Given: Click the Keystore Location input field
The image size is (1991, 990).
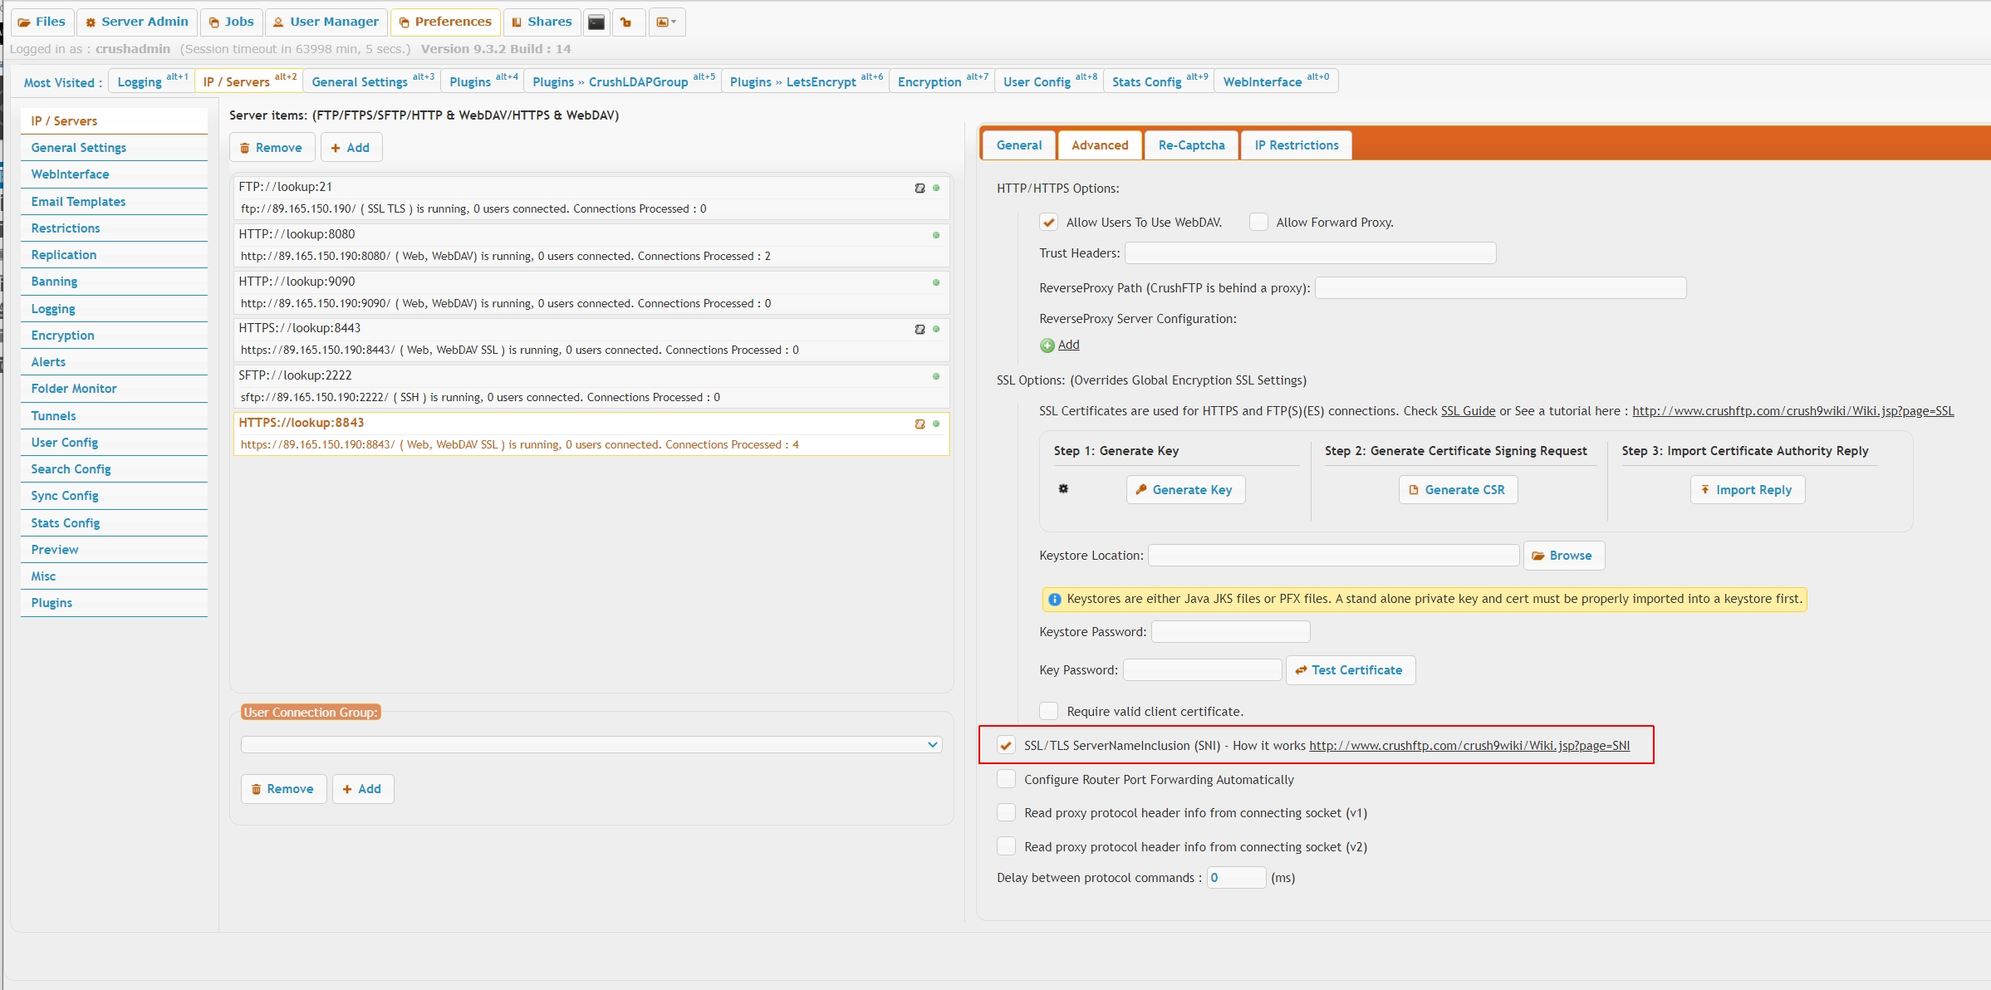Looking at the screenshot, I should [x=1333, y=556].
